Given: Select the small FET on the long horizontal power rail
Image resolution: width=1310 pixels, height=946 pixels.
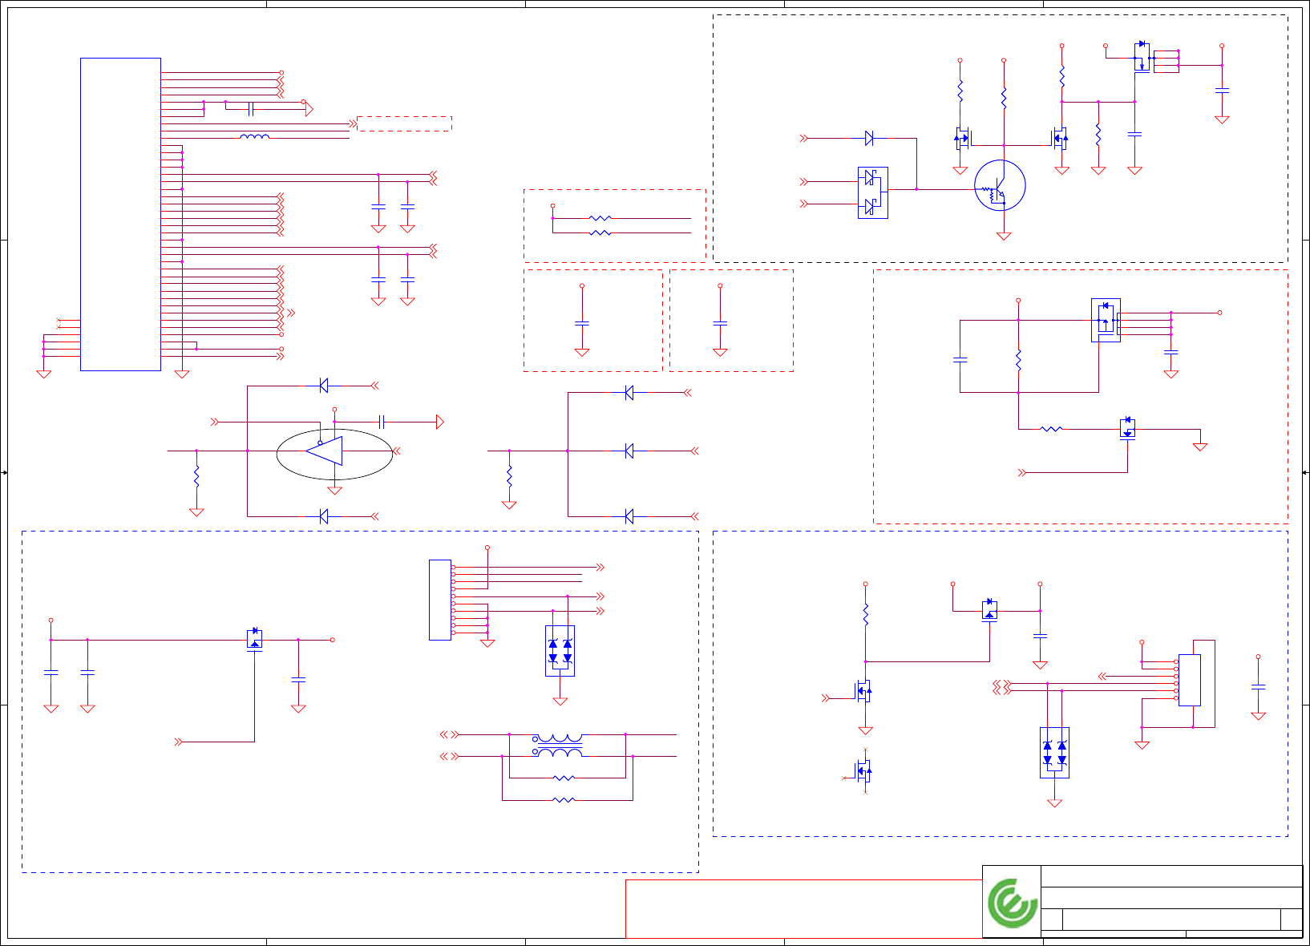Looking at the screenshot, I should (x=254, y=638).
